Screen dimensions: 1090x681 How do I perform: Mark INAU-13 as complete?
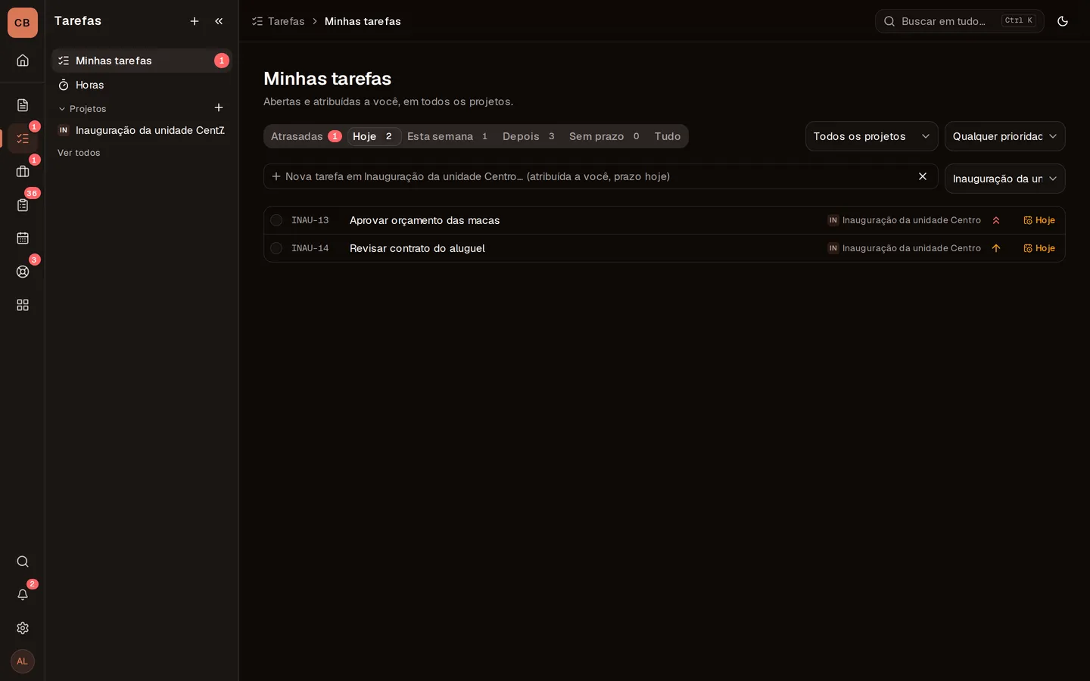pyautogui.click(x=276, y=220)
